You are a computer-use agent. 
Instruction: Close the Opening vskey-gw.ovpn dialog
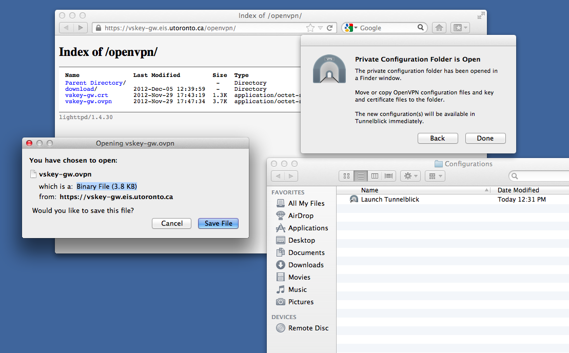click(29, 143)
